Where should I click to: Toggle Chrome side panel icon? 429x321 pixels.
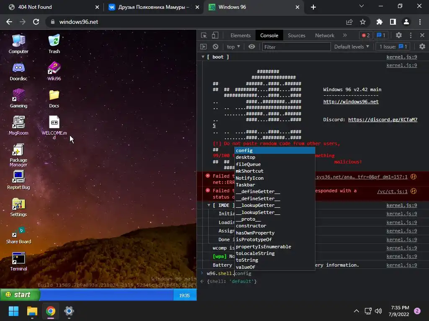coord(393,22)
